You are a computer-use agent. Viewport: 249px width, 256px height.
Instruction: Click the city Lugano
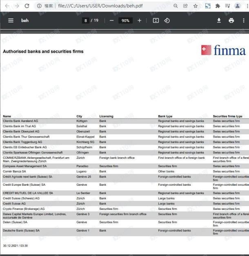[x=82, y=171]
